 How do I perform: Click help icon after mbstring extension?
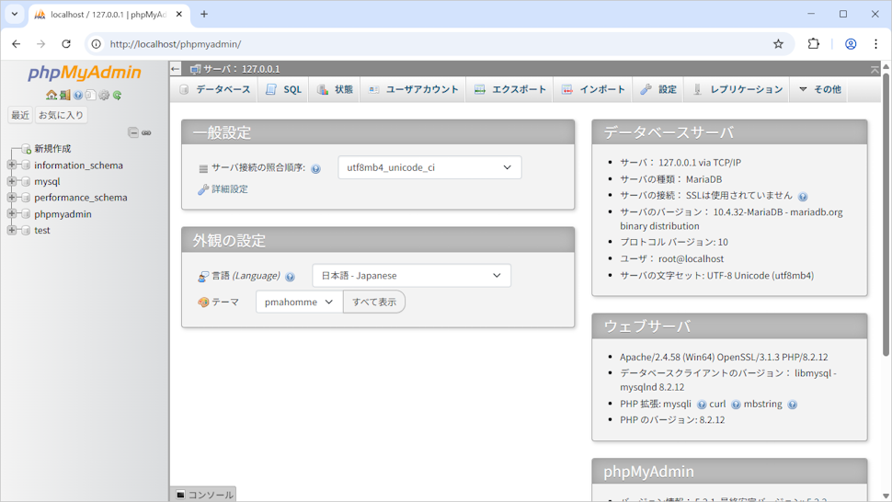793,405
